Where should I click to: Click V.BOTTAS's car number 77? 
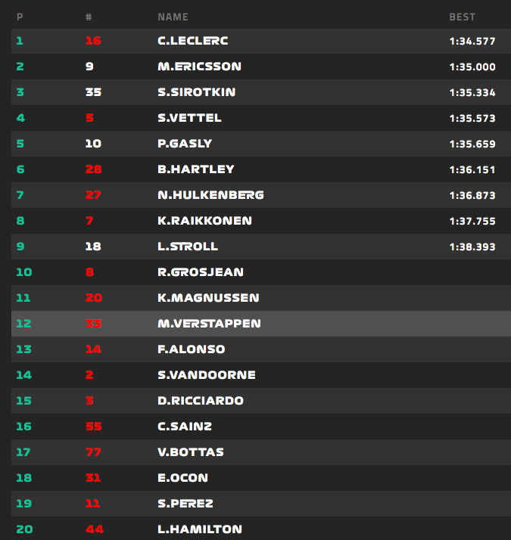pyautogui.click(x=93, y=452)
